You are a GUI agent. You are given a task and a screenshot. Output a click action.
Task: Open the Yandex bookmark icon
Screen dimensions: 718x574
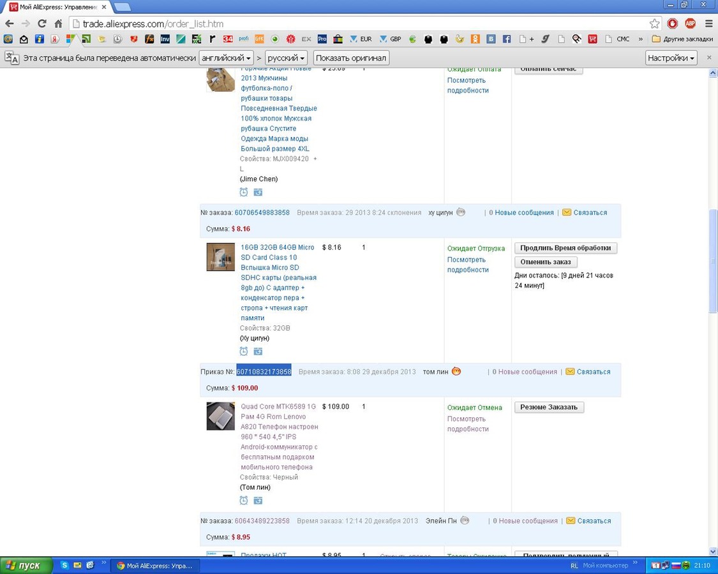tap(55, 40)
